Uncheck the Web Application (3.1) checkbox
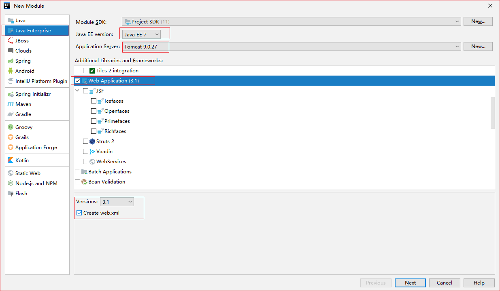Screen dimensions: 500x291 pos(78,81)
